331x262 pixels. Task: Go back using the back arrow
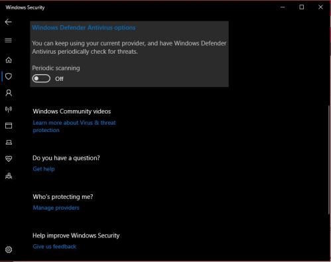pyautogui.click(x=9, y=22)
